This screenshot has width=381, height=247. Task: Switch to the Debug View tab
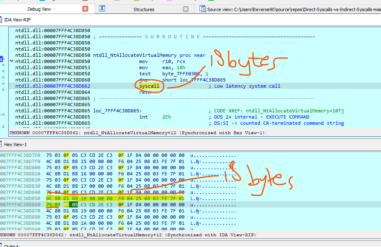(40, 9)
